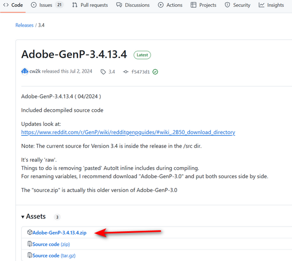Click the tag icon beside 3.4
The width and height of the screenshot is (292, 261).
[x=103, y=72]
